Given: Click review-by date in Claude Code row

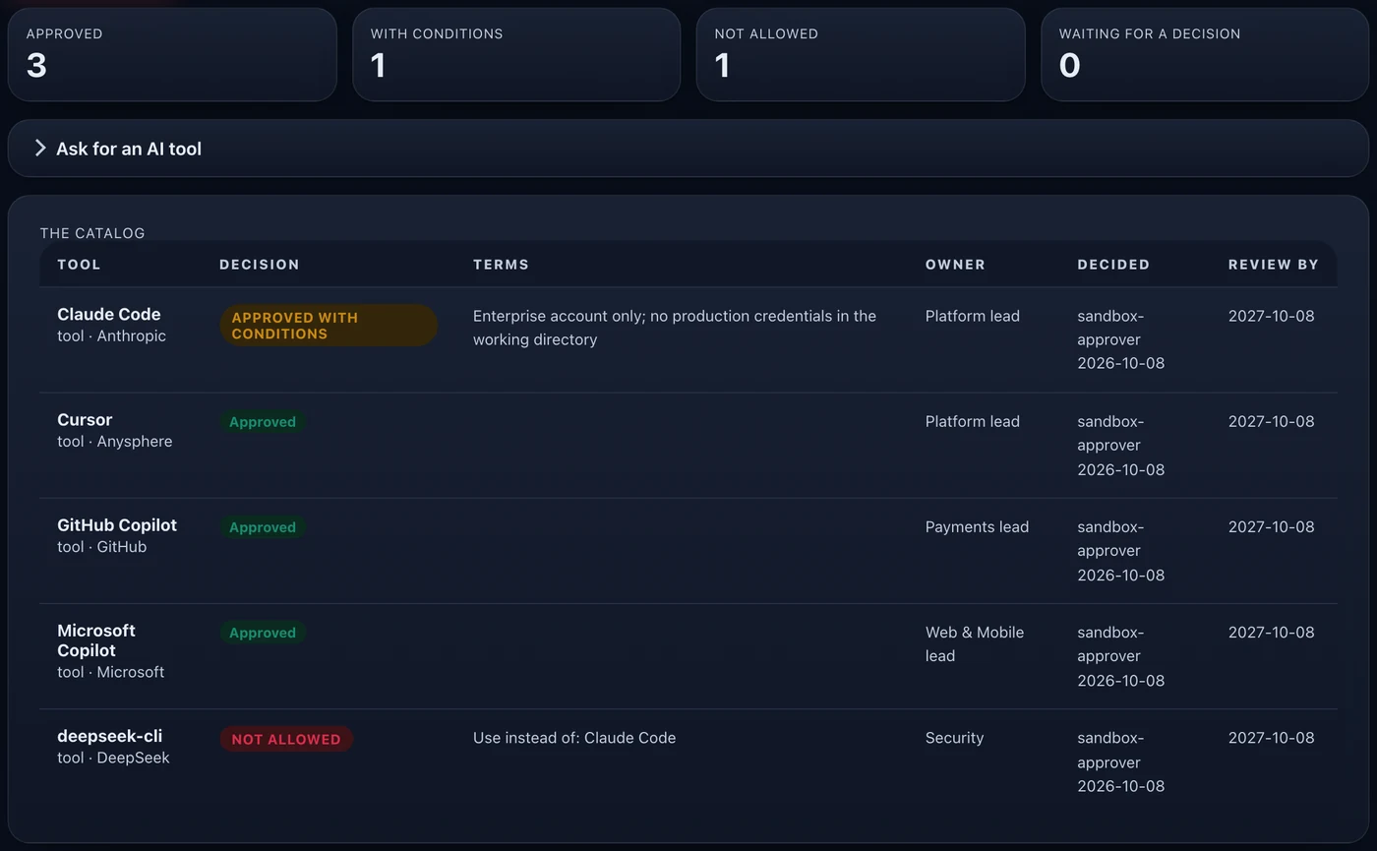Looking at the screenshot, I should coord(1271,316).
